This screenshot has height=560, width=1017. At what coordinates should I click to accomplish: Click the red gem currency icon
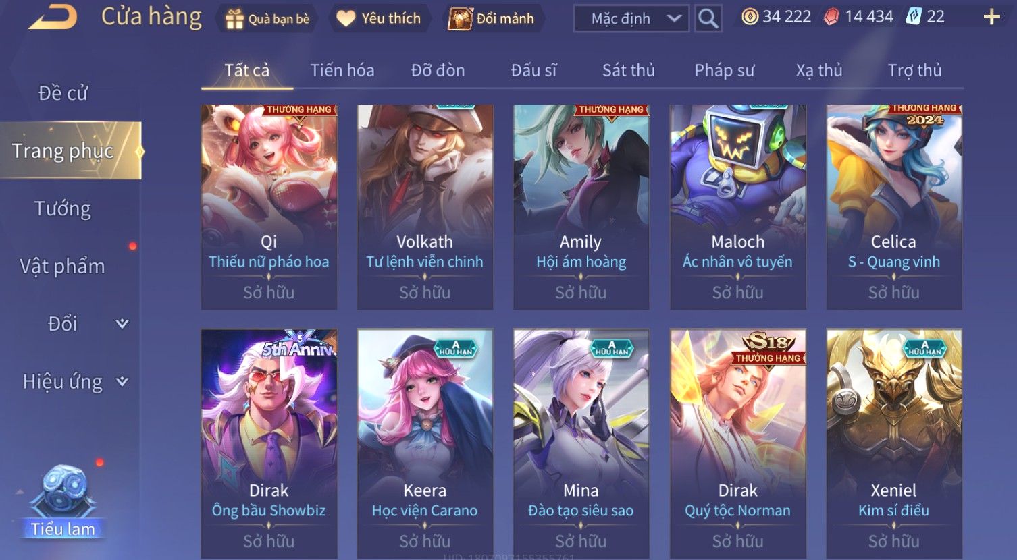coord(832,16)
